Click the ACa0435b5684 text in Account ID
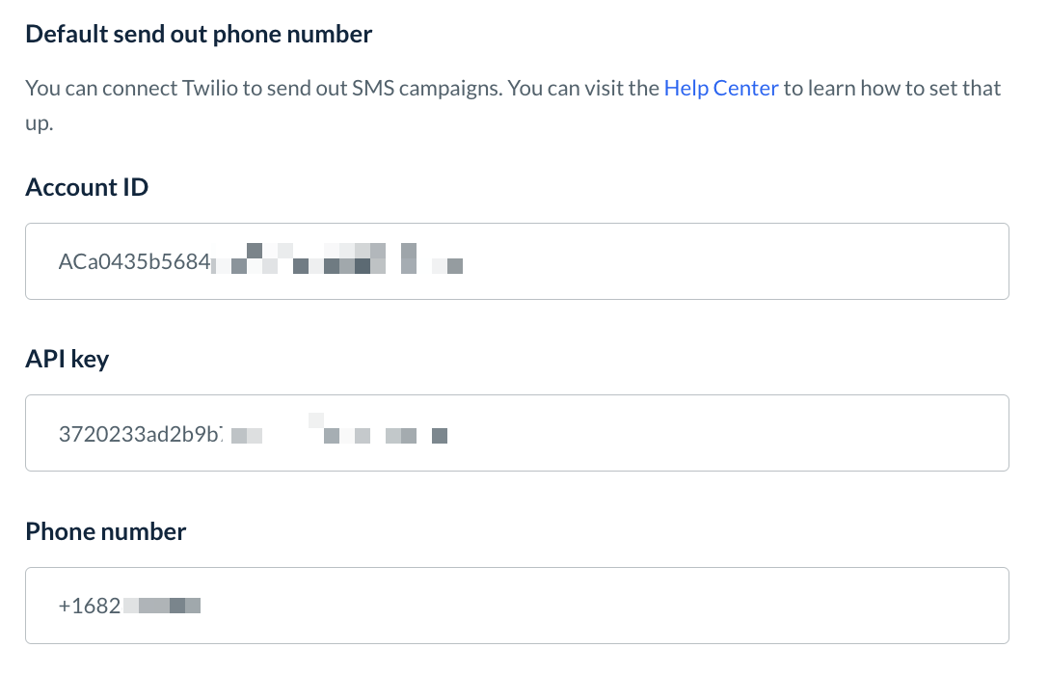The width and height of the screenshot is (1049, 675). (x=134, y=261)
